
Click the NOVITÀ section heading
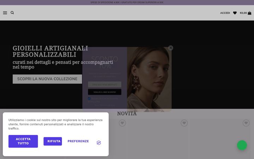point(127,113)
